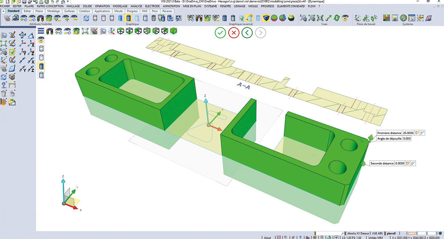The width and height of the screenshot is (444, 239).
Task: Click the flip direction icon beside Seconde distance
Action: tap(408, 163)
